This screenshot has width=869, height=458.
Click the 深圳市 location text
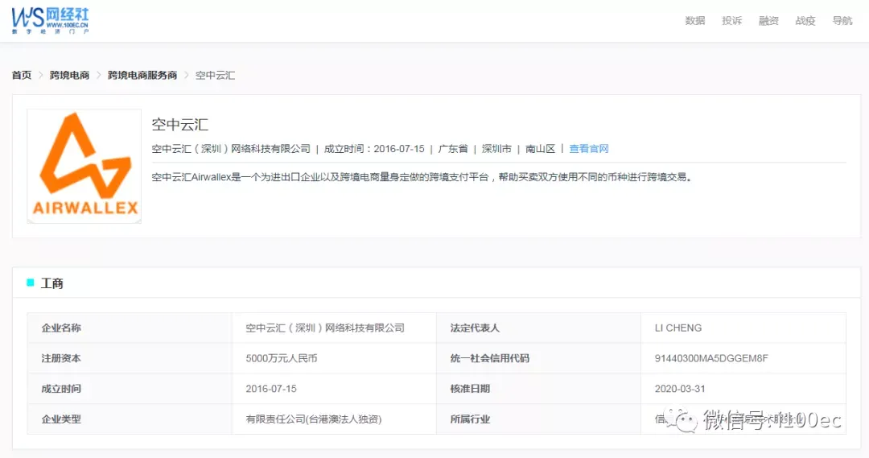(496, 149)
